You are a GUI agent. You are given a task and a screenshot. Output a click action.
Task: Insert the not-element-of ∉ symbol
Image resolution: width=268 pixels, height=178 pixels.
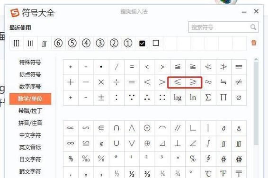click(101, 143)
